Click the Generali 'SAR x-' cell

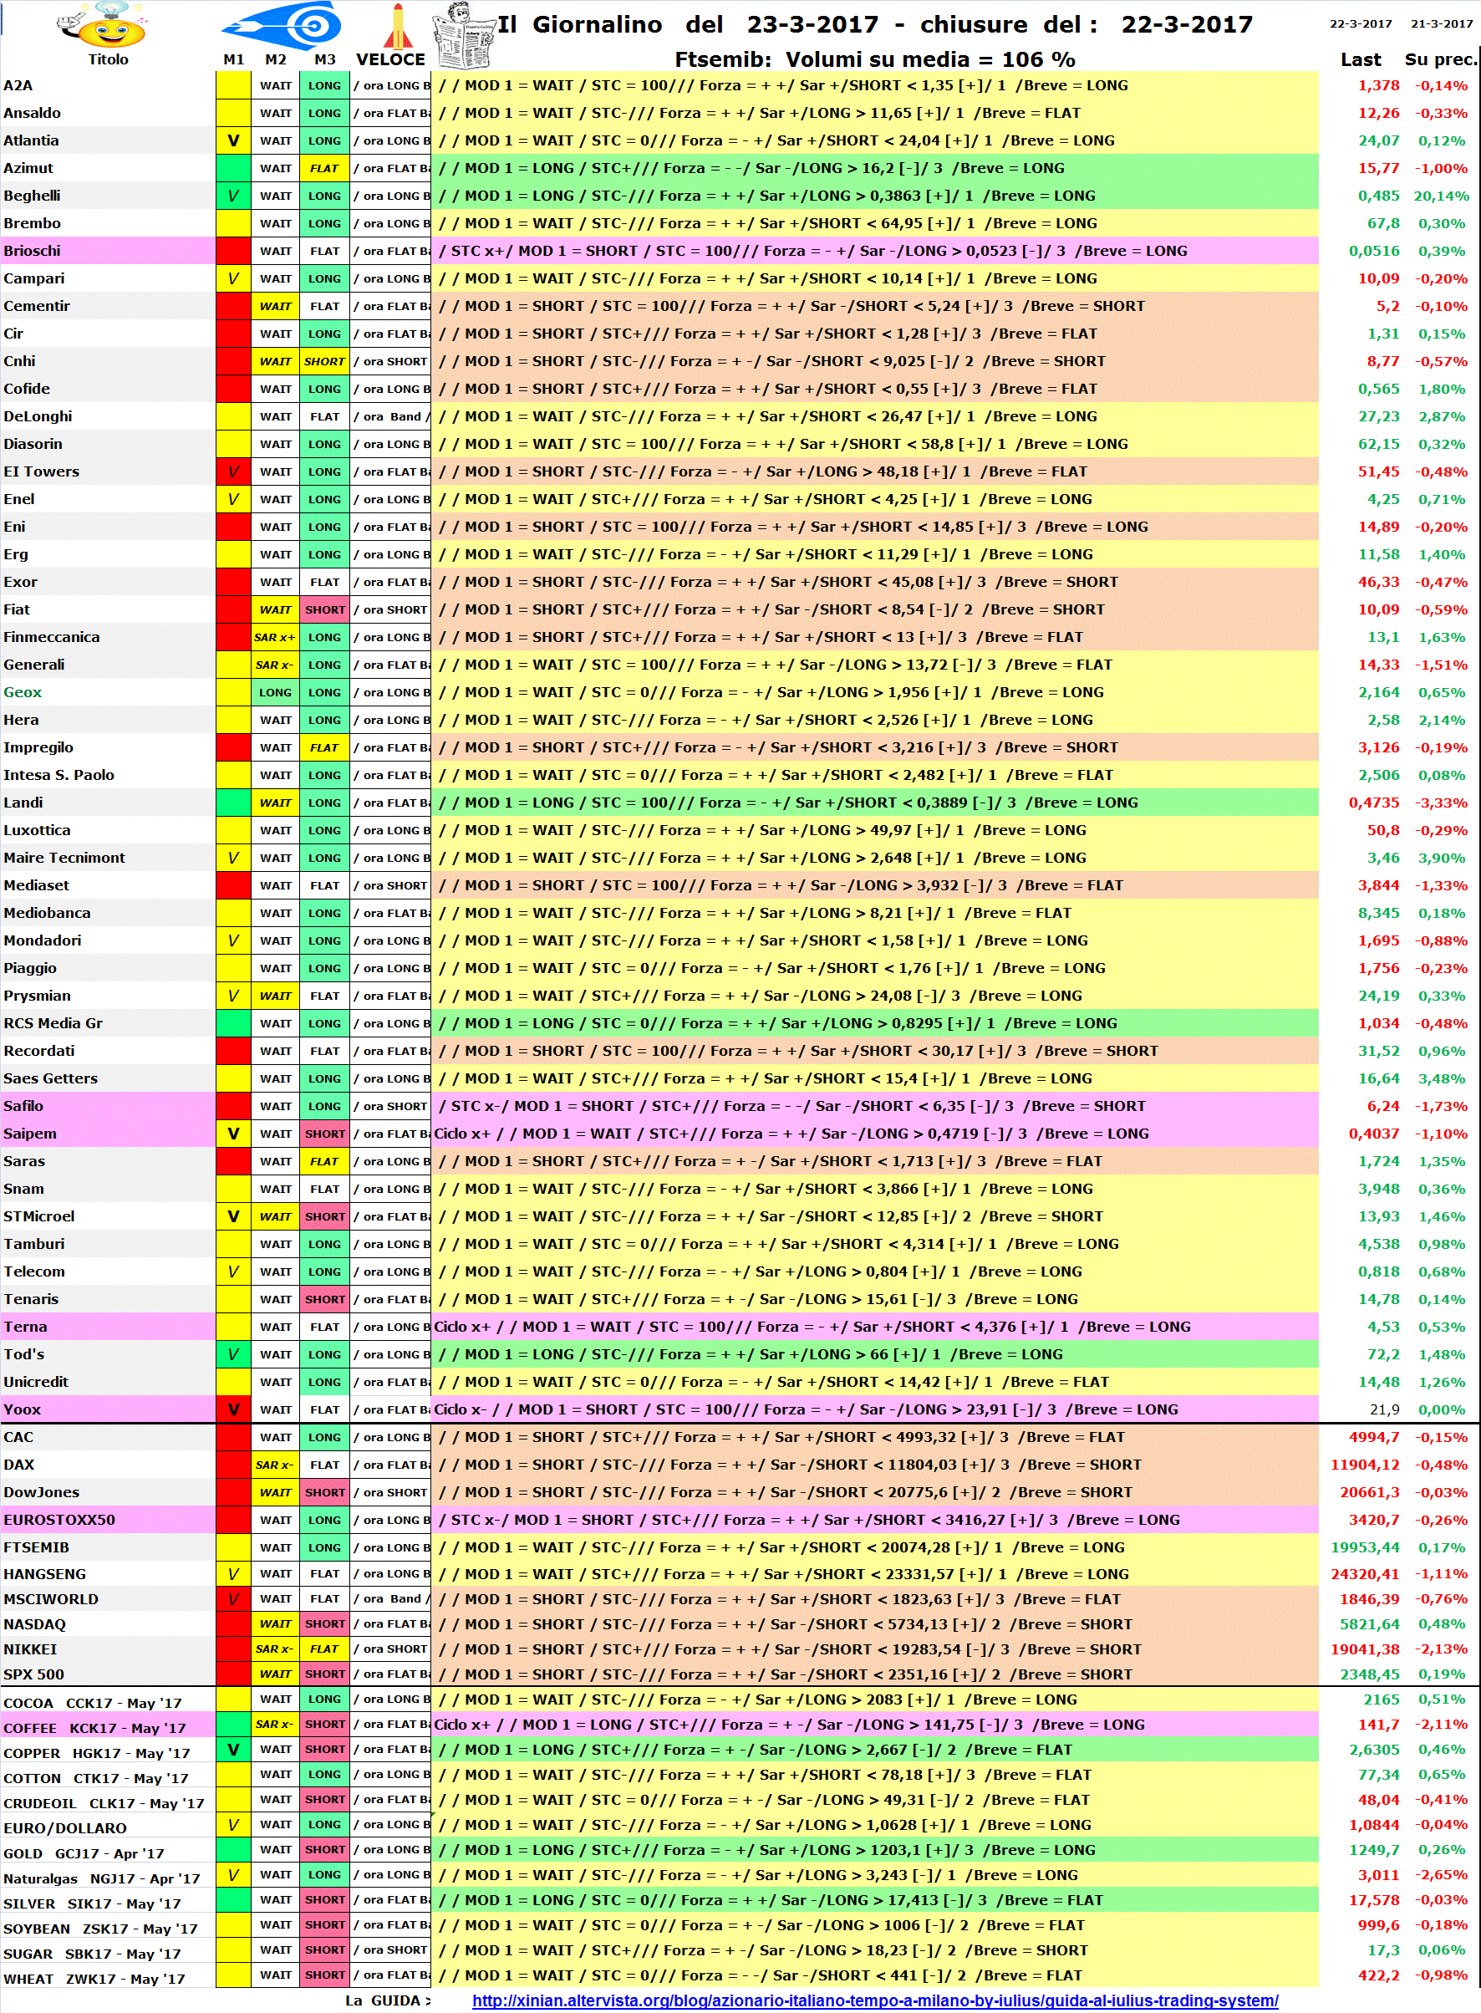[x=275, y=665]
